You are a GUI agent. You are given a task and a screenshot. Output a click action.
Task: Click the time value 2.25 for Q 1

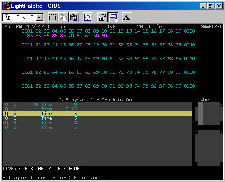[71, 109]
